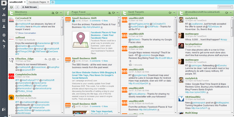Open the Settings gear icon in sidebar
The image size is (234, 117).
[4, 35]
